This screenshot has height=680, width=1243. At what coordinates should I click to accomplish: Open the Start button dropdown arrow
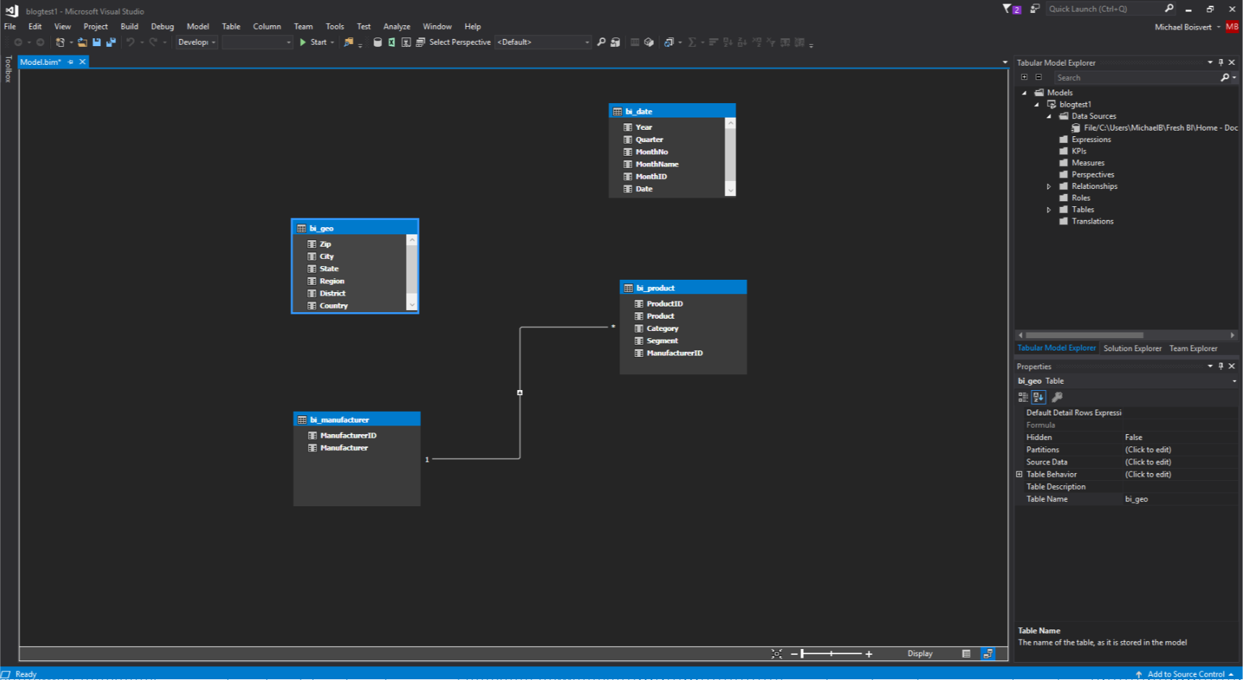332,43
